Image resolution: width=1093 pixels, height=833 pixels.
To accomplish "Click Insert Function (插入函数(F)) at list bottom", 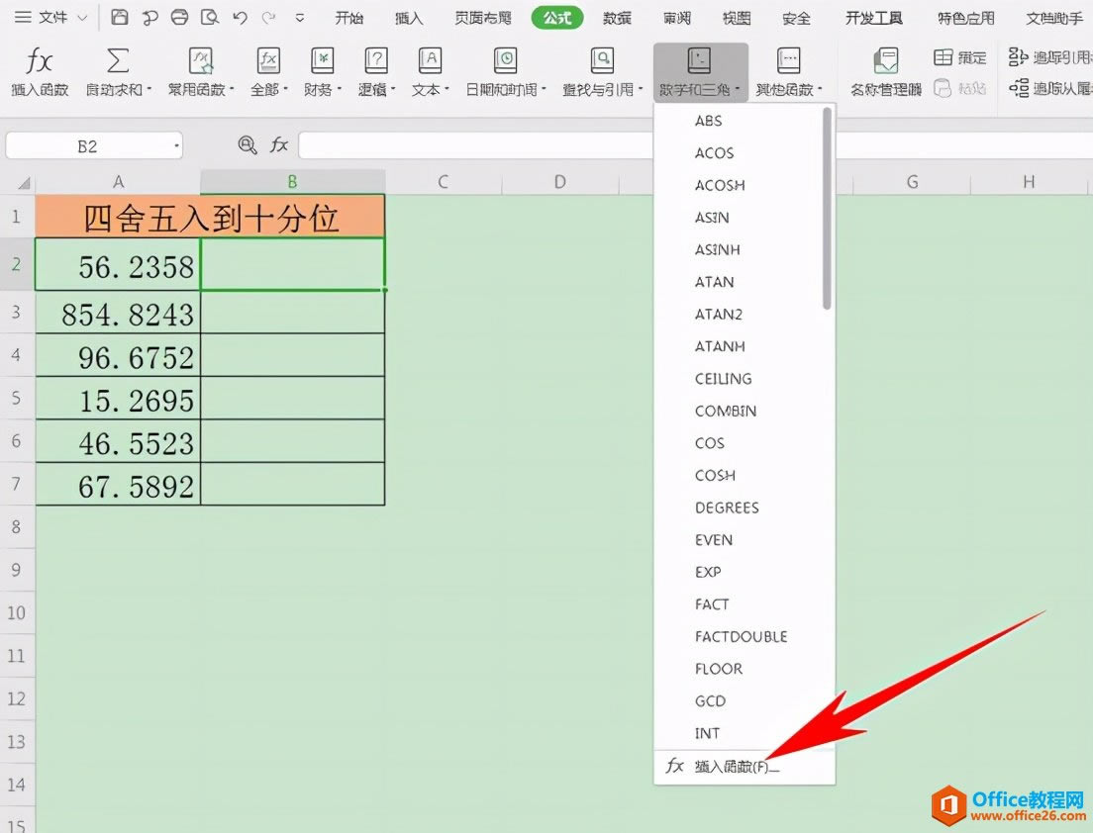I will pyautogui.click(x=745, y=767).
